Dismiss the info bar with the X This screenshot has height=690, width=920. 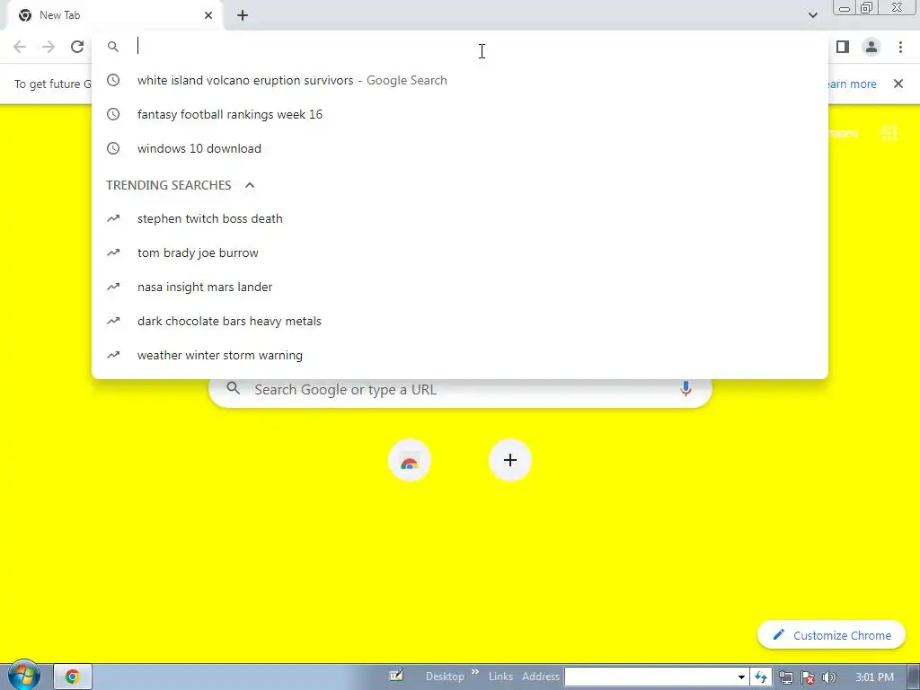[x=898, y=84]
